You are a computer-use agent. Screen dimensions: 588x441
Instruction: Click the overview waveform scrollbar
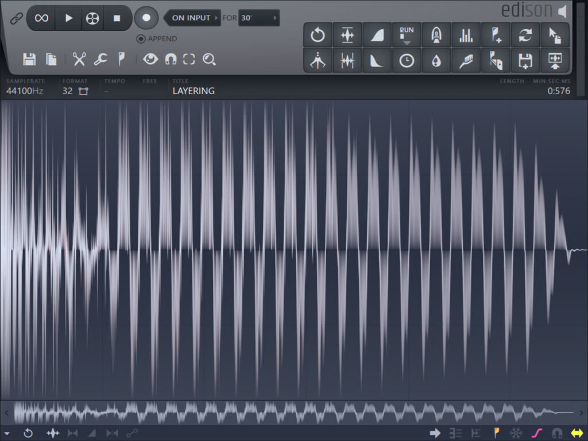(x=293, y=412)
